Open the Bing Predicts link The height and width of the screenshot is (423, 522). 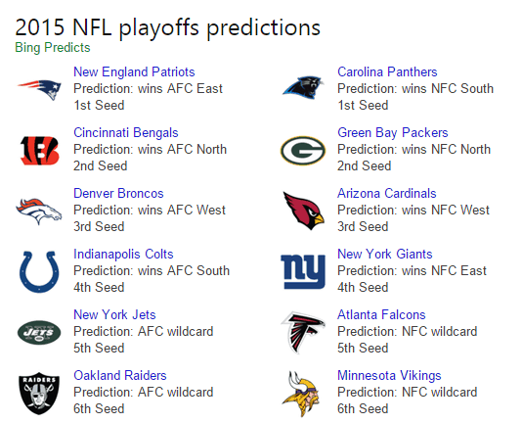pos(53,48)
